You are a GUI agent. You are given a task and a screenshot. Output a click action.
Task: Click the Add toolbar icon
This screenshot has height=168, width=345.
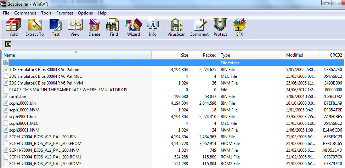click(14, 28)
